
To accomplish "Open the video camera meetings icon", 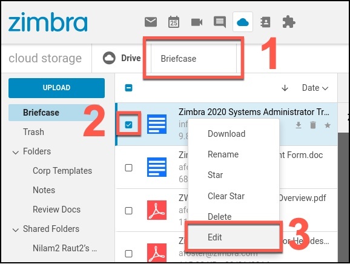I will (197, 22).
